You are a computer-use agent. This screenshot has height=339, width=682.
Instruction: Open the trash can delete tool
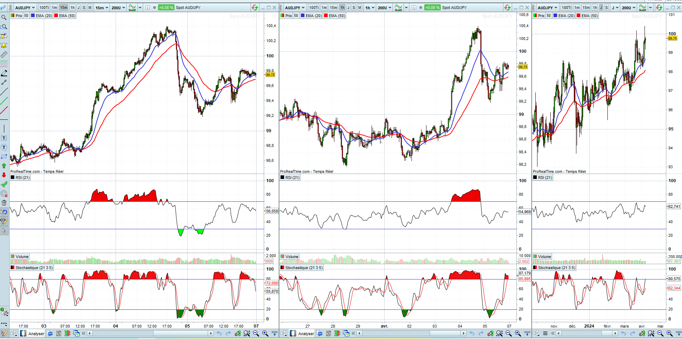pyautogui.click(x=4, y=203)
